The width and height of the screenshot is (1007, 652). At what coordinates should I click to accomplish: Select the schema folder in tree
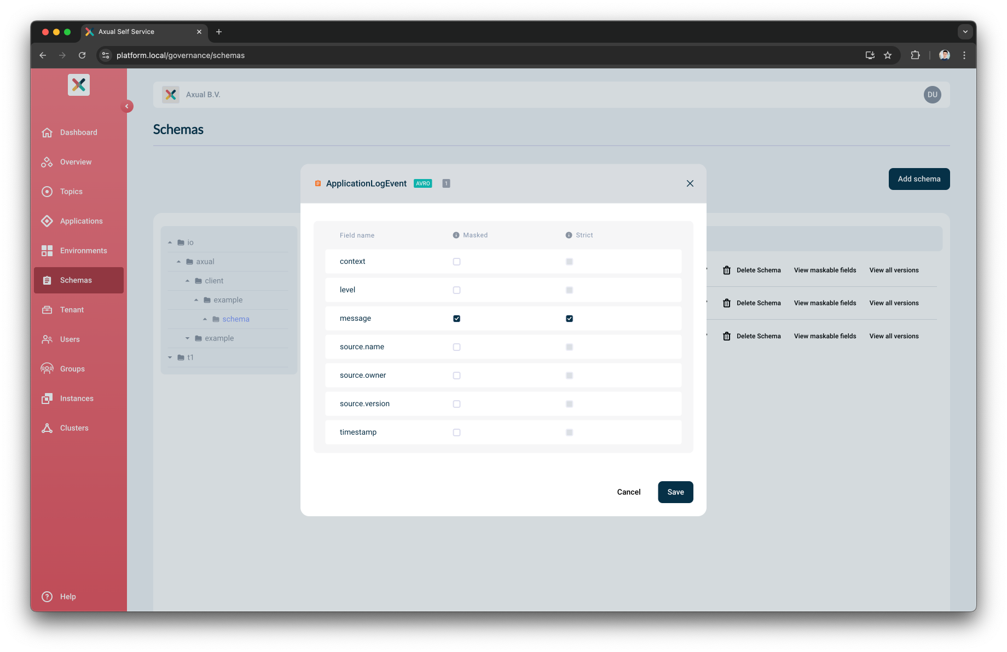236,319
